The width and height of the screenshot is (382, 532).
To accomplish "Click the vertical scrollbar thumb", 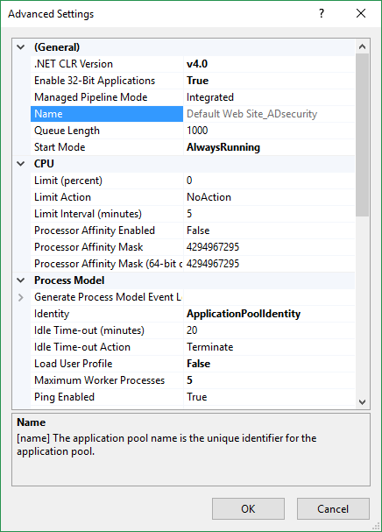I will click(x=363, y=135).
